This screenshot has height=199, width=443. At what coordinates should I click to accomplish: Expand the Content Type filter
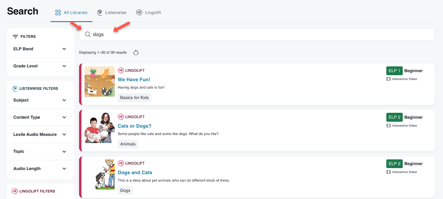40,117
